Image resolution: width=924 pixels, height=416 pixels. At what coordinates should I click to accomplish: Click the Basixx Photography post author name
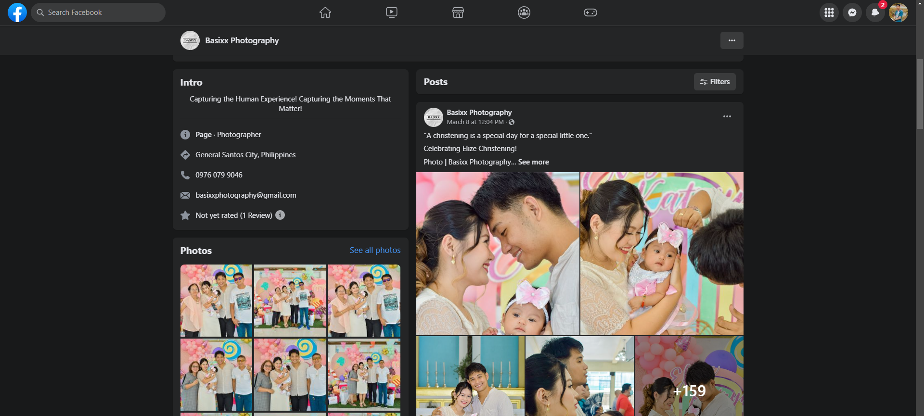pos(479,113)
